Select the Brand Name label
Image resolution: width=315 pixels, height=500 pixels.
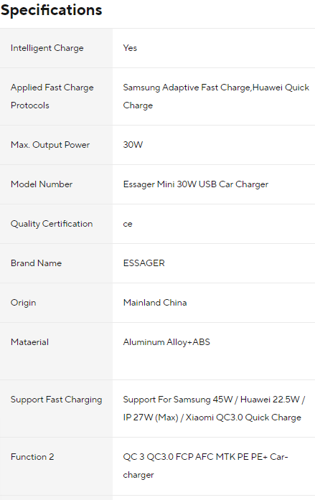[36, 263]
